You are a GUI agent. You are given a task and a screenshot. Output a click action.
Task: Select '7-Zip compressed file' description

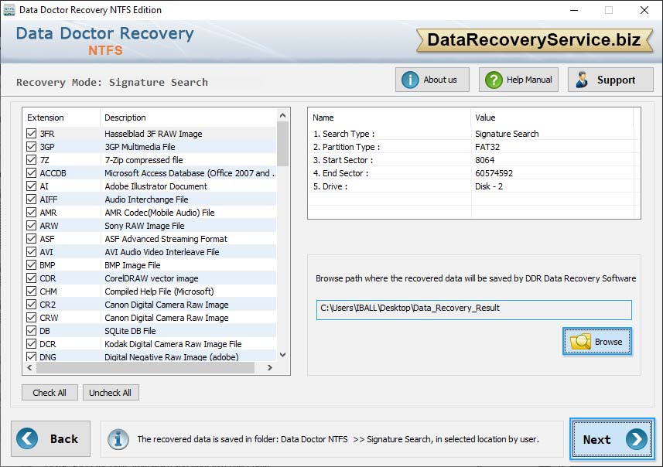[x=144, y=160]
